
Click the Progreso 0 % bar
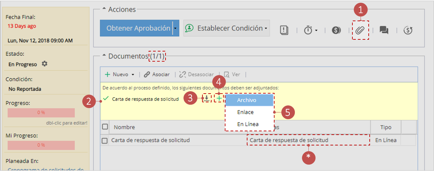coord(41,113)
